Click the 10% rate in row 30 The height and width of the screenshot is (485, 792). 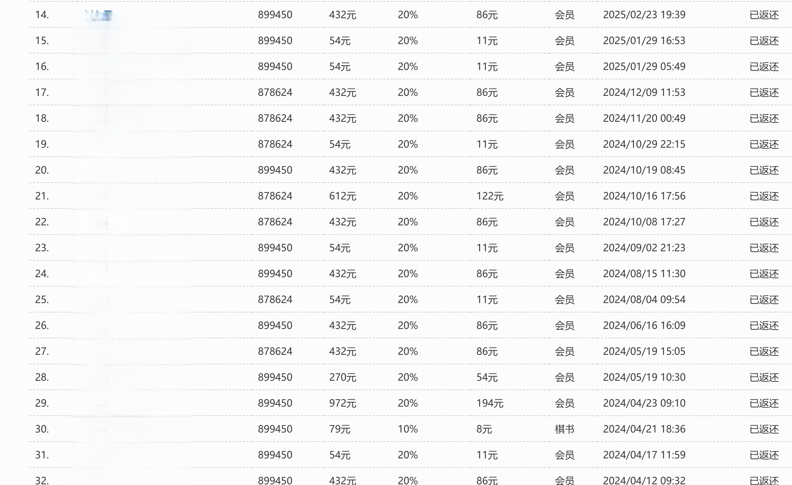coord(408,429)
